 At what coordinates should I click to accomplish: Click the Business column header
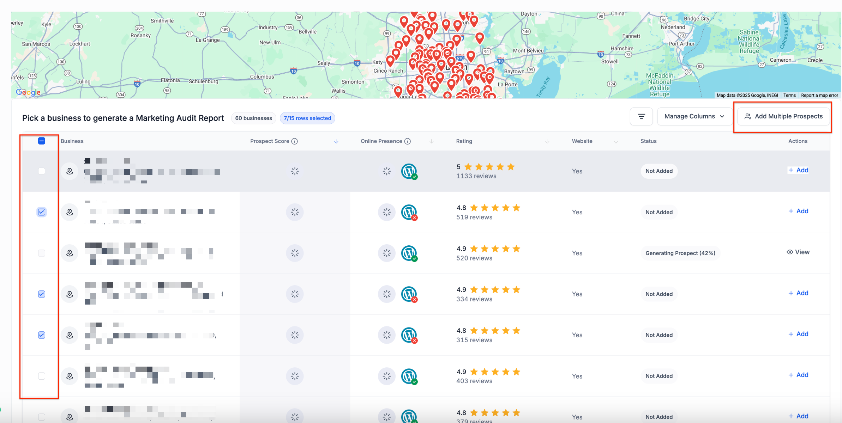[x=72, y=141]
